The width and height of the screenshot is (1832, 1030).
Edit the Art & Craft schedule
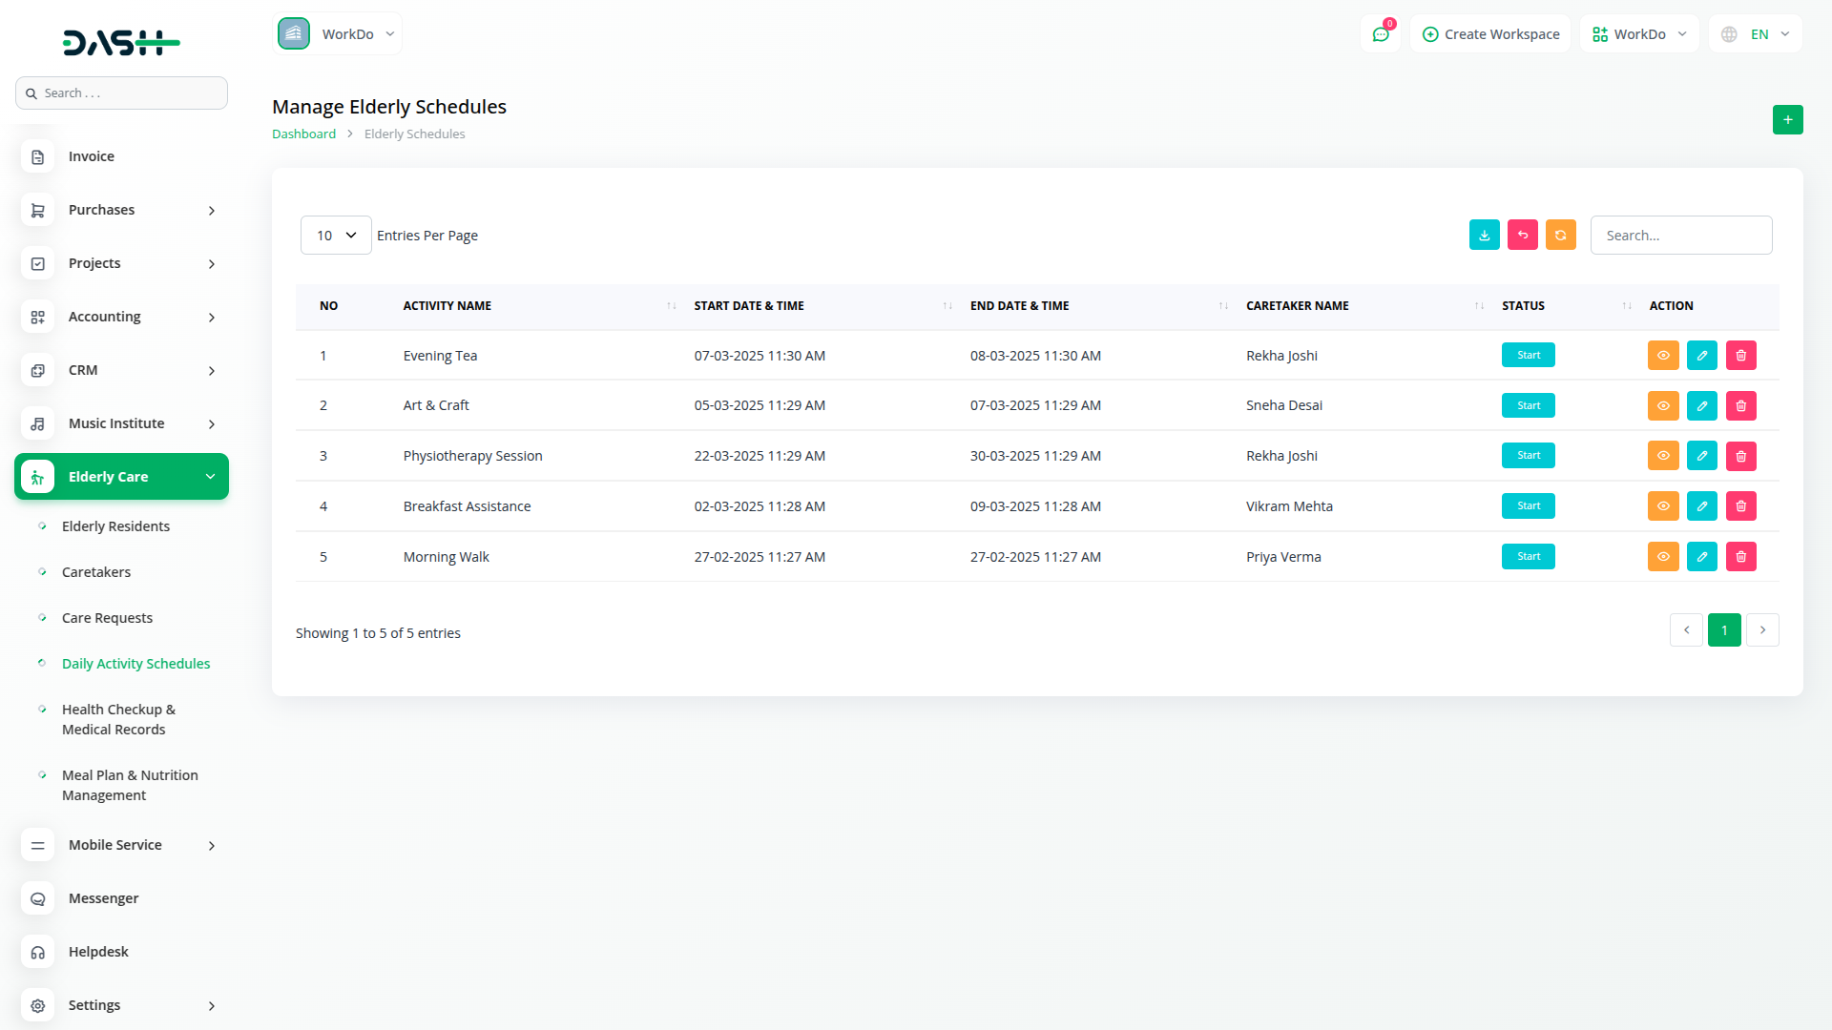point(1701,406)
